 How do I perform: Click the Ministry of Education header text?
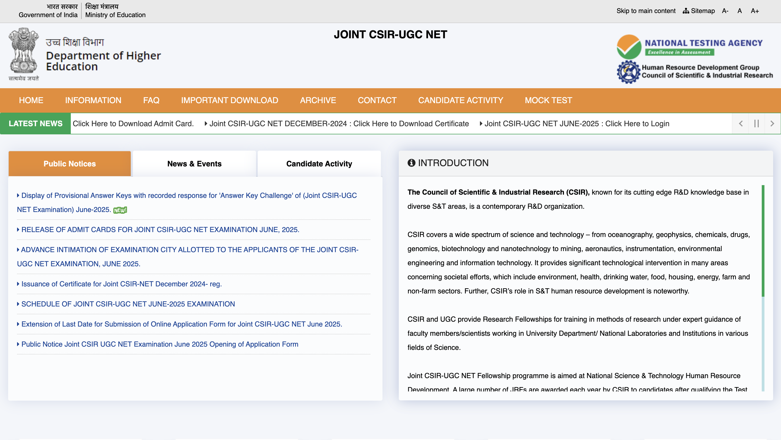pyautogui.click(x=115, y=15)
